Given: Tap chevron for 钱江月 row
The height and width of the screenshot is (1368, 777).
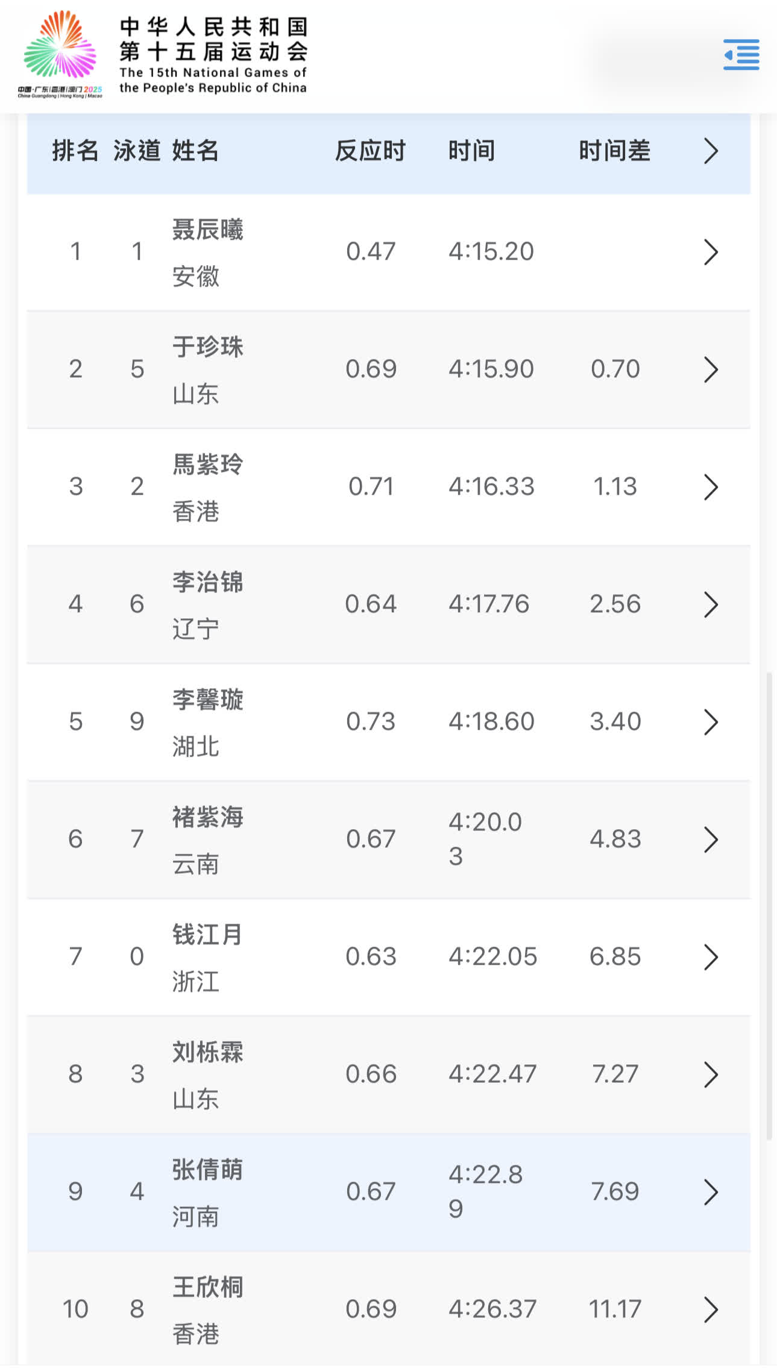Looking at the screenshot, I should click(711, 957).
